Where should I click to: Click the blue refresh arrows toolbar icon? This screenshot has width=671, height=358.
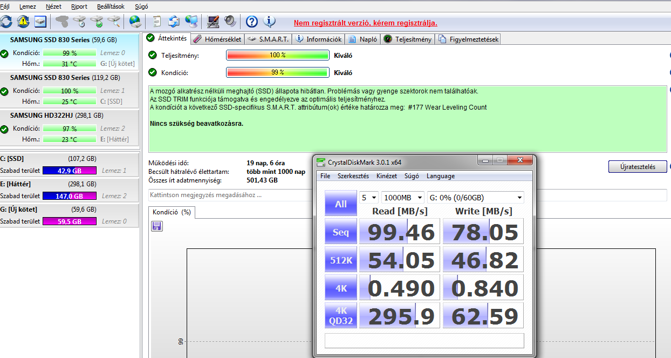point(6,22)
